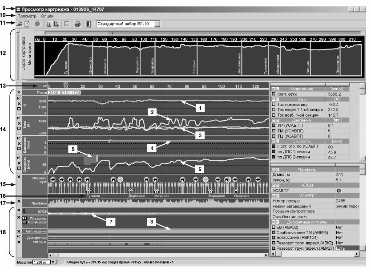Close the Профиль row
This screenshot has width=371, height=272.
19,201
